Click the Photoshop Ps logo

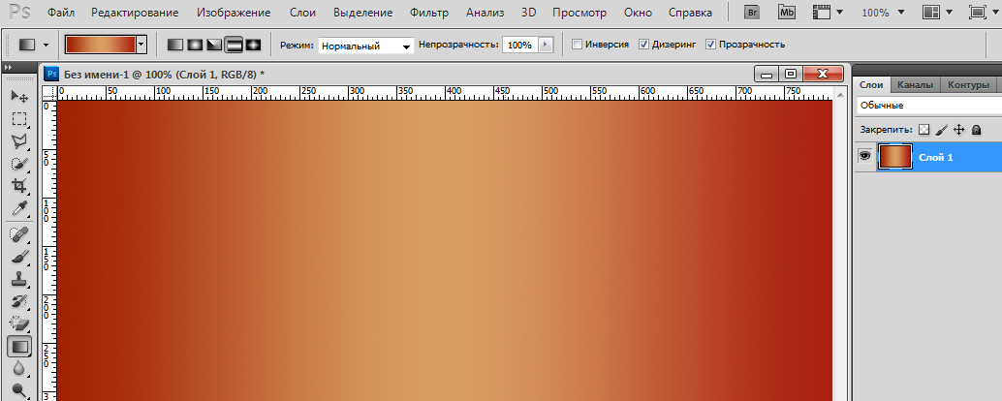click(x=17, y=13)
